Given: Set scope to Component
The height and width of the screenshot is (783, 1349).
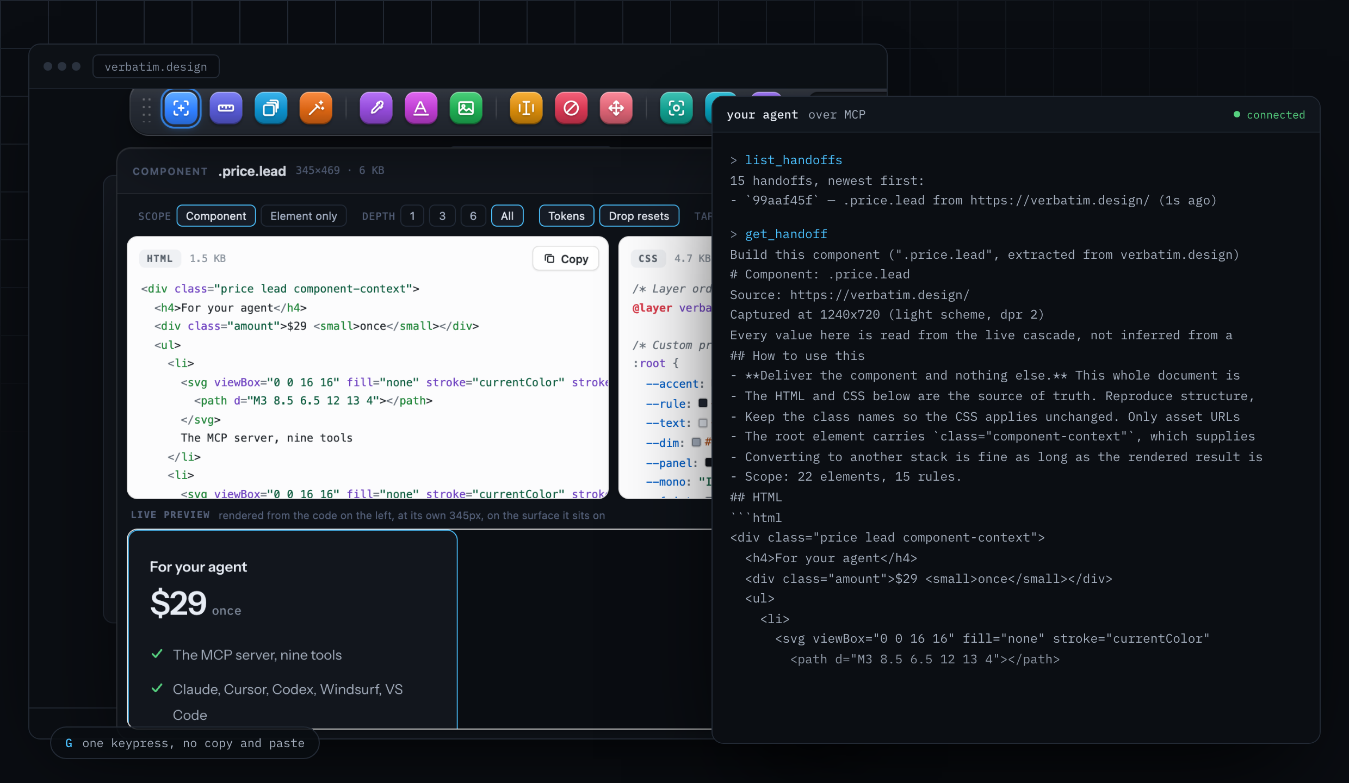Looking at the screenshot, I should (x=216, y=216).
